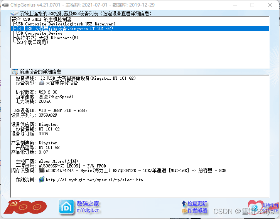Screen dimensions: 280x219
Task: Minimize the ChipGenius window
Action: click(x=235, y=5)
